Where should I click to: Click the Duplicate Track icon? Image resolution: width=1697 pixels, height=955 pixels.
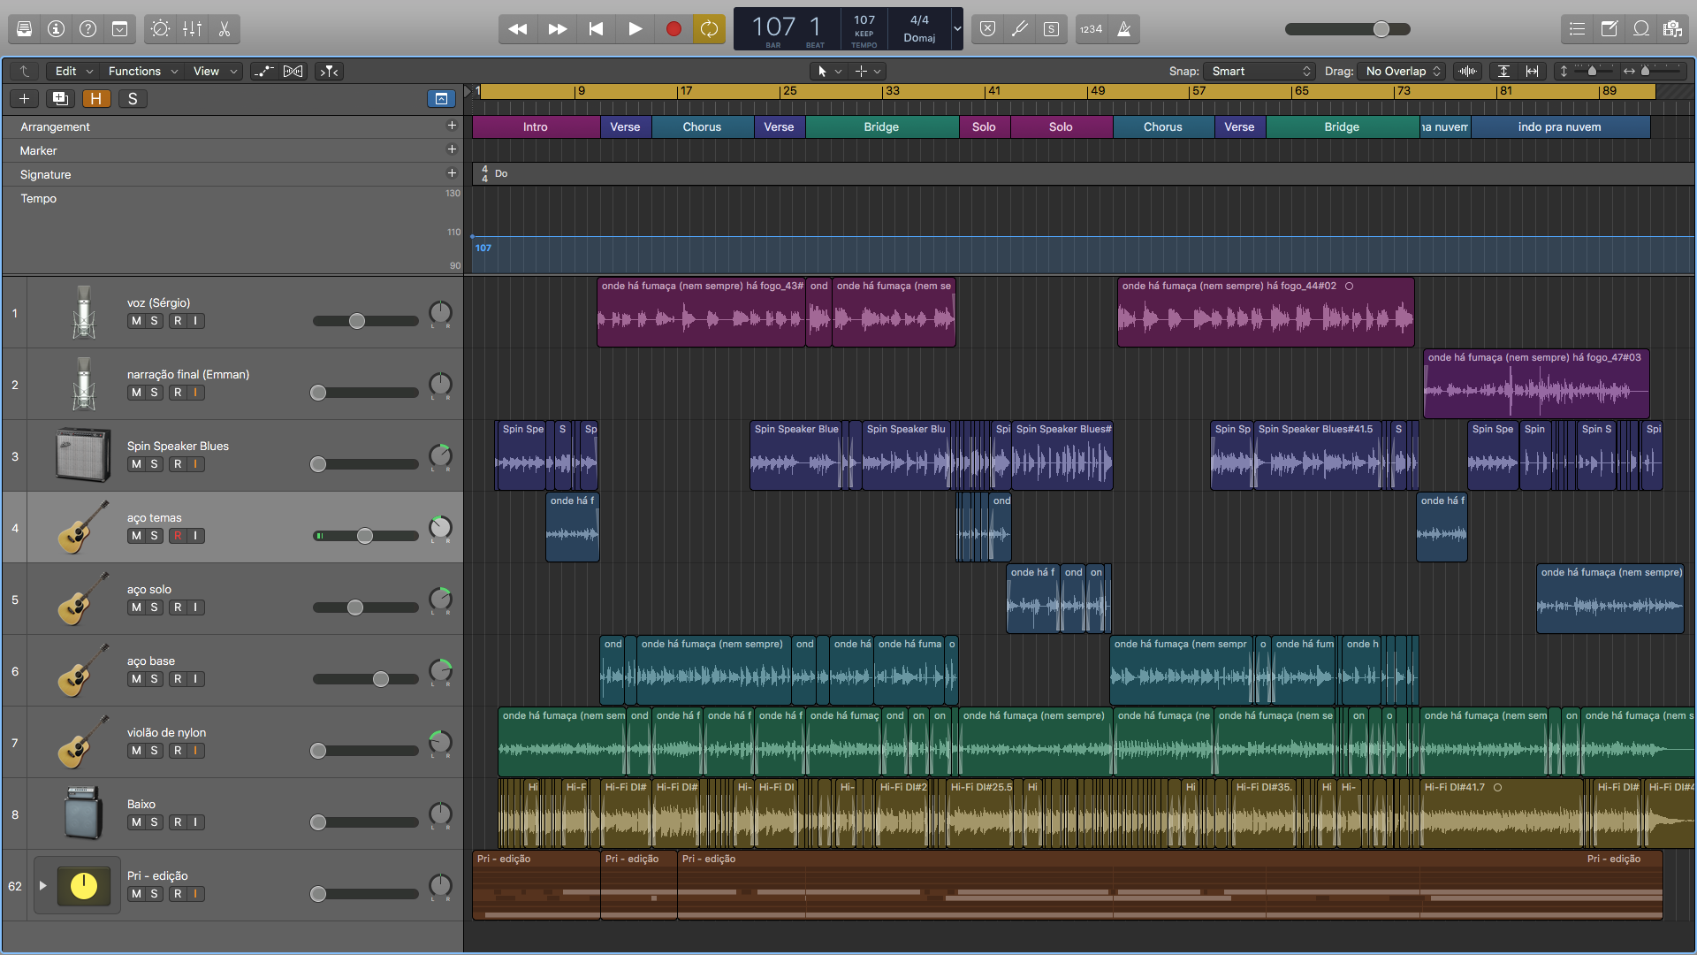[60, 98]
